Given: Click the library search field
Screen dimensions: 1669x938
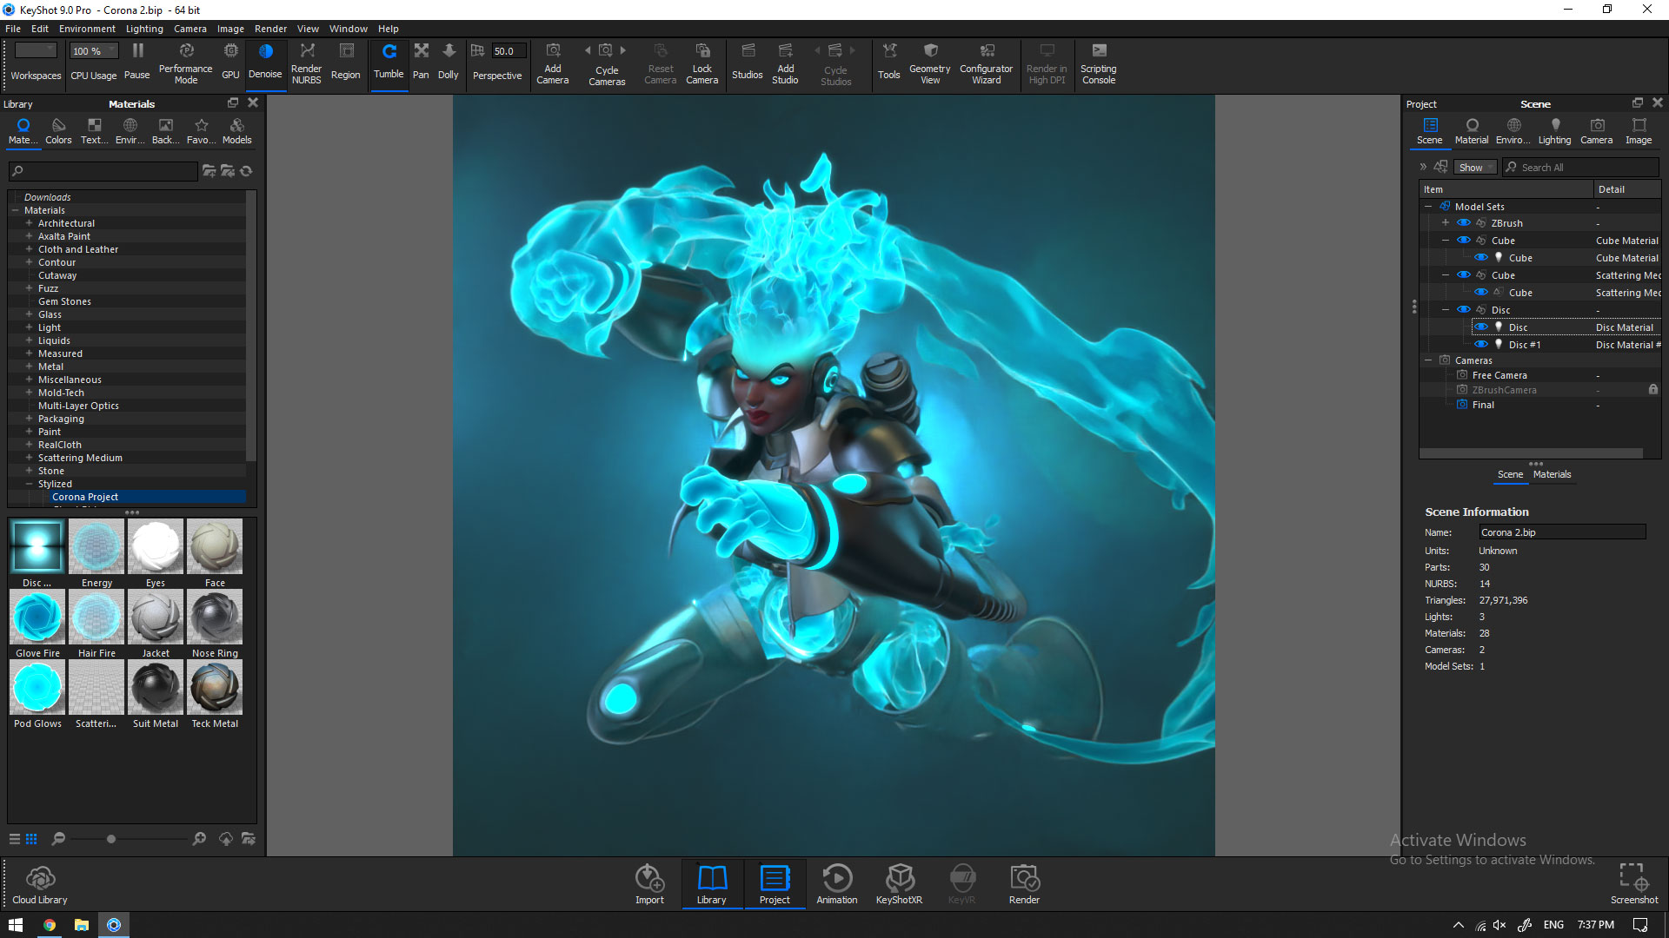Looking at the screenshot, I should (103, 171).
